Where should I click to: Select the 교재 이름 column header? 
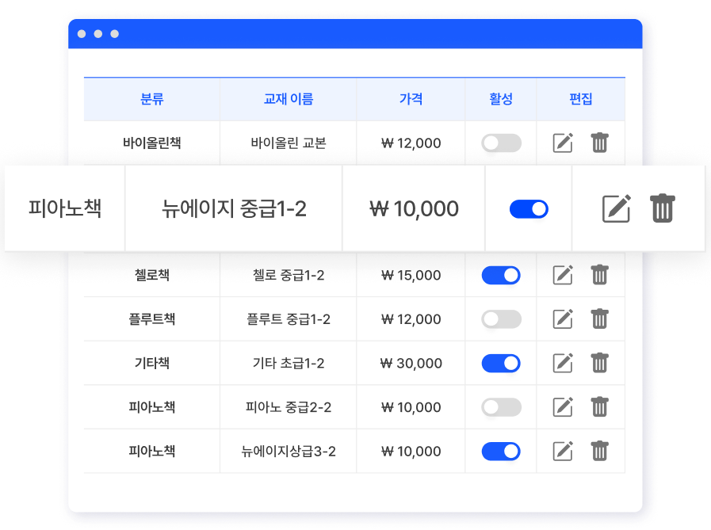(288, 99)
